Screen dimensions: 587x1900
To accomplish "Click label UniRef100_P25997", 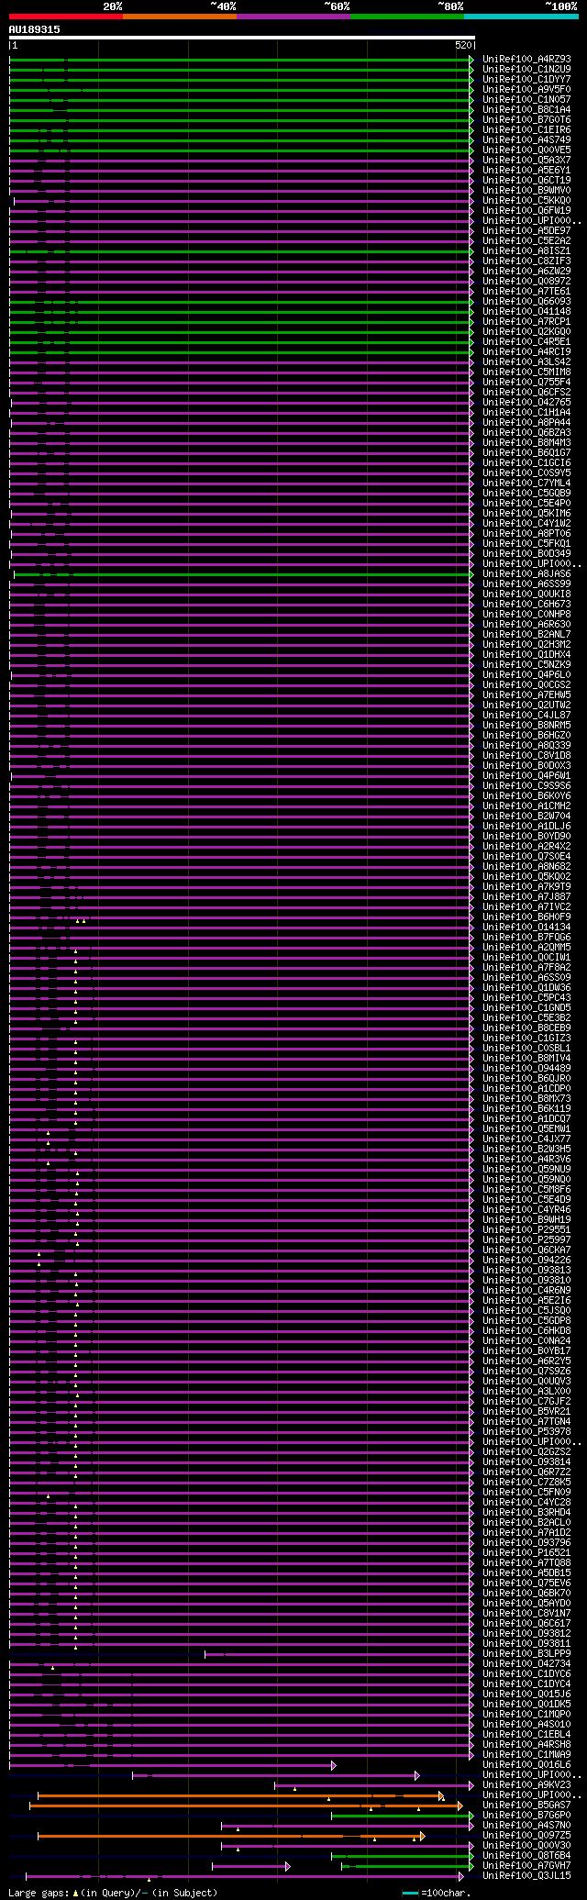I will coord(526,1239).
